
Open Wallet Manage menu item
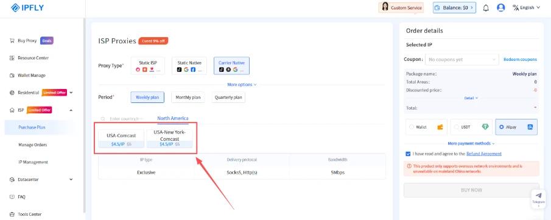click(32, 76)
